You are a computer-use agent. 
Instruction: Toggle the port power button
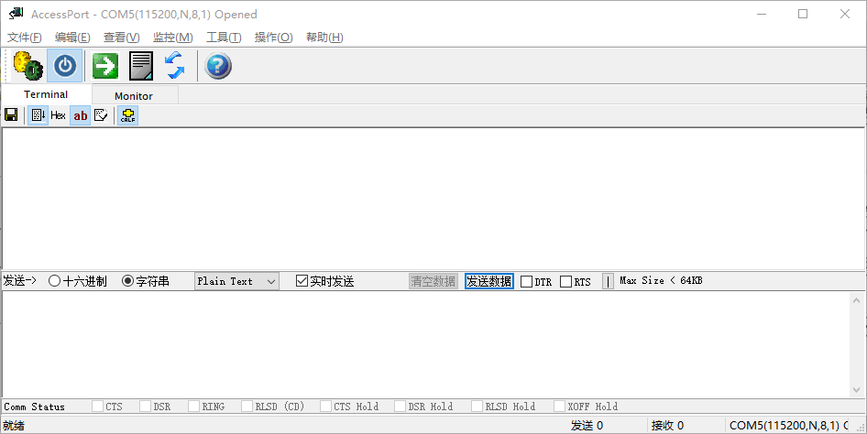pyautogui.click(x=65, y=66)
